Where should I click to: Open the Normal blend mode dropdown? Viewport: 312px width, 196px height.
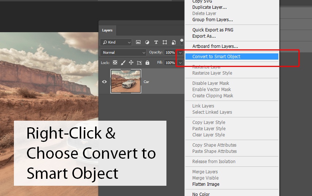pyautogui.click(x=123, y=53)
